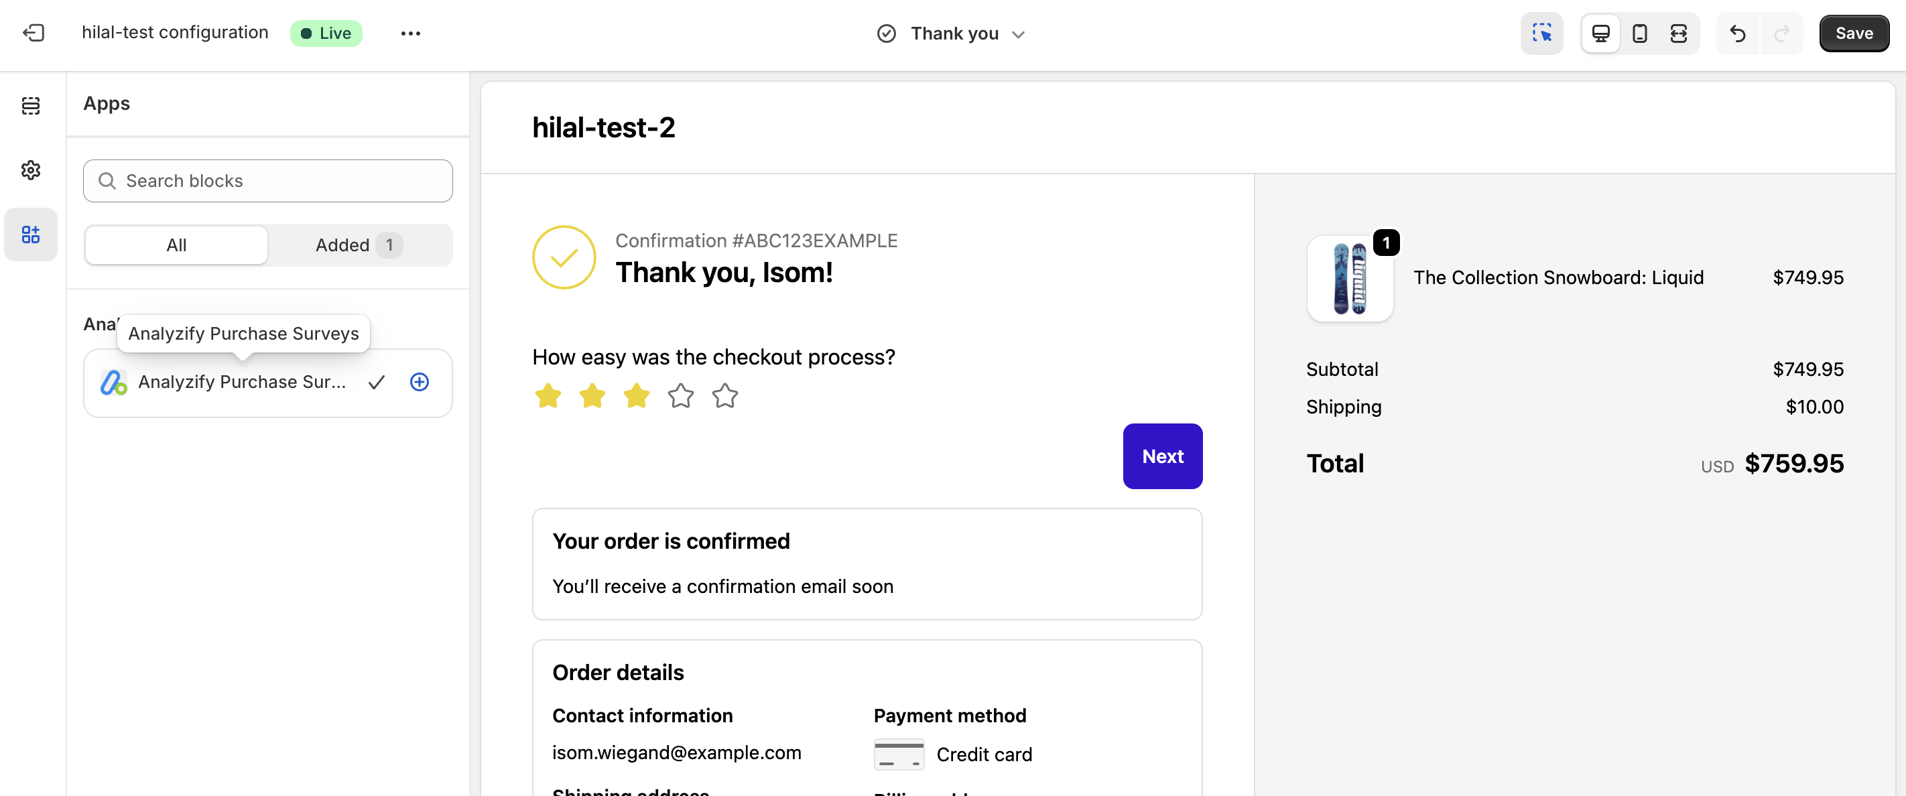Viewport: 1906px width, 796px height.
Task: Enable the element inspector selection mode
Action: coord(1542,34)
